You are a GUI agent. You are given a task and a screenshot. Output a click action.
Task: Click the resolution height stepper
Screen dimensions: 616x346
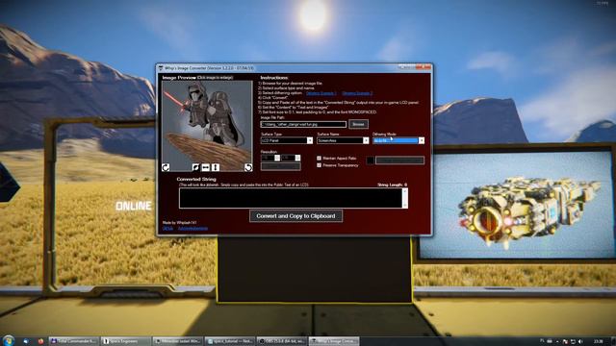coord(297,158)
